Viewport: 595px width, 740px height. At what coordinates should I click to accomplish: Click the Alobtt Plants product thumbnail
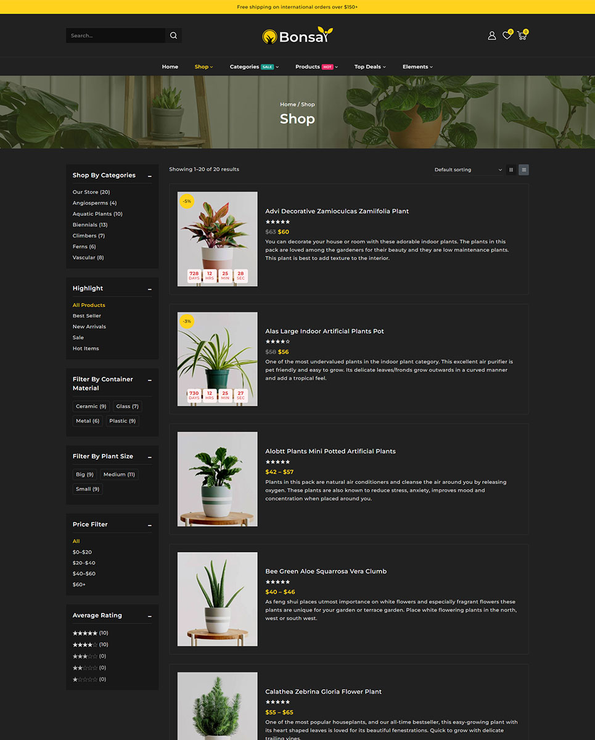(x=217, y=479)
